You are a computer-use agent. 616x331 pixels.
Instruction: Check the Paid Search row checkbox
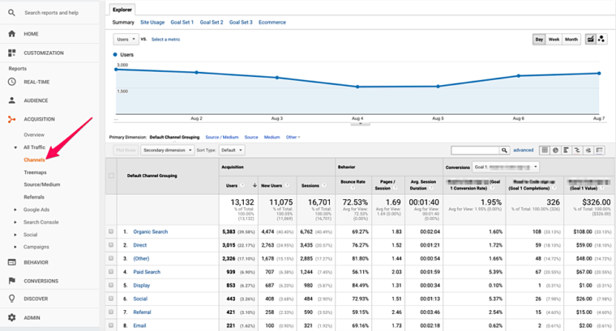tap(111, 272)
